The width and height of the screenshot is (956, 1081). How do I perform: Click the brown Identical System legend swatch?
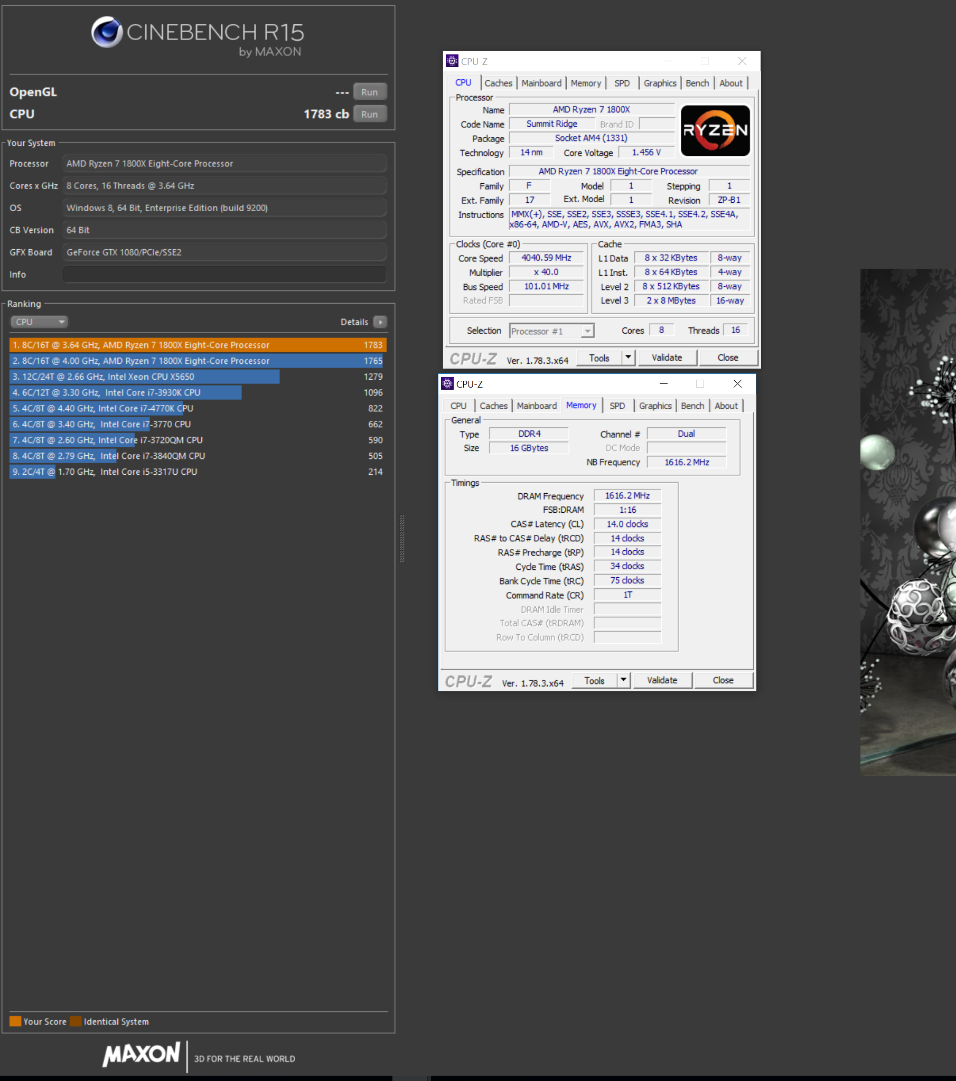76,1021
